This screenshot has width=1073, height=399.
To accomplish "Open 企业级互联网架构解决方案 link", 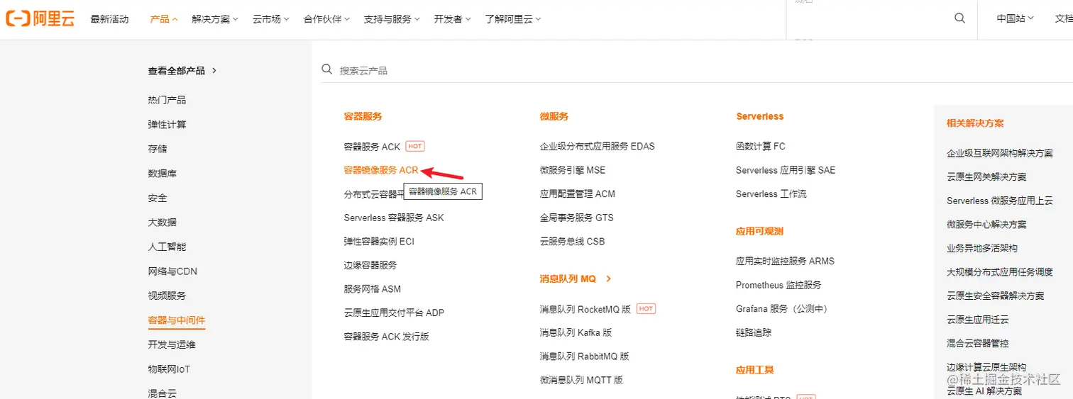I will coord(999,153).
